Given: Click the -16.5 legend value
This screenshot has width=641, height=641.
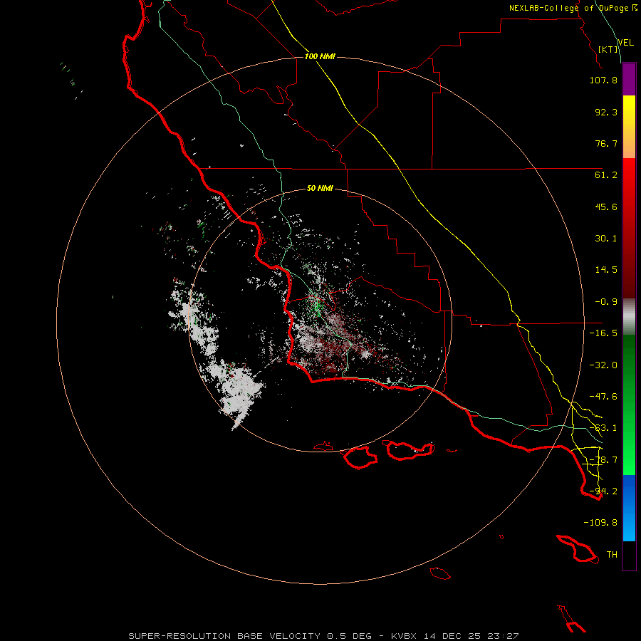Looking at the screenshot, I should pyautogui.click(x=603, y=333).
